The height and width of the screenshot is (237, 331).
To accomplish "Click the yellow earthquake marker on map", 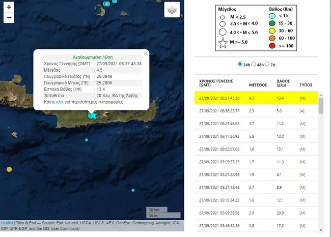I will click(9, 169).
